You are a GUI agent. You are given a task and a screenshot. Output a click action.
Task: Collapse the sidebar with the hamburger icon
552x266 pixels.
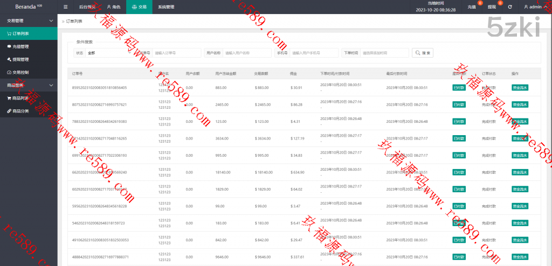(66, 7)
